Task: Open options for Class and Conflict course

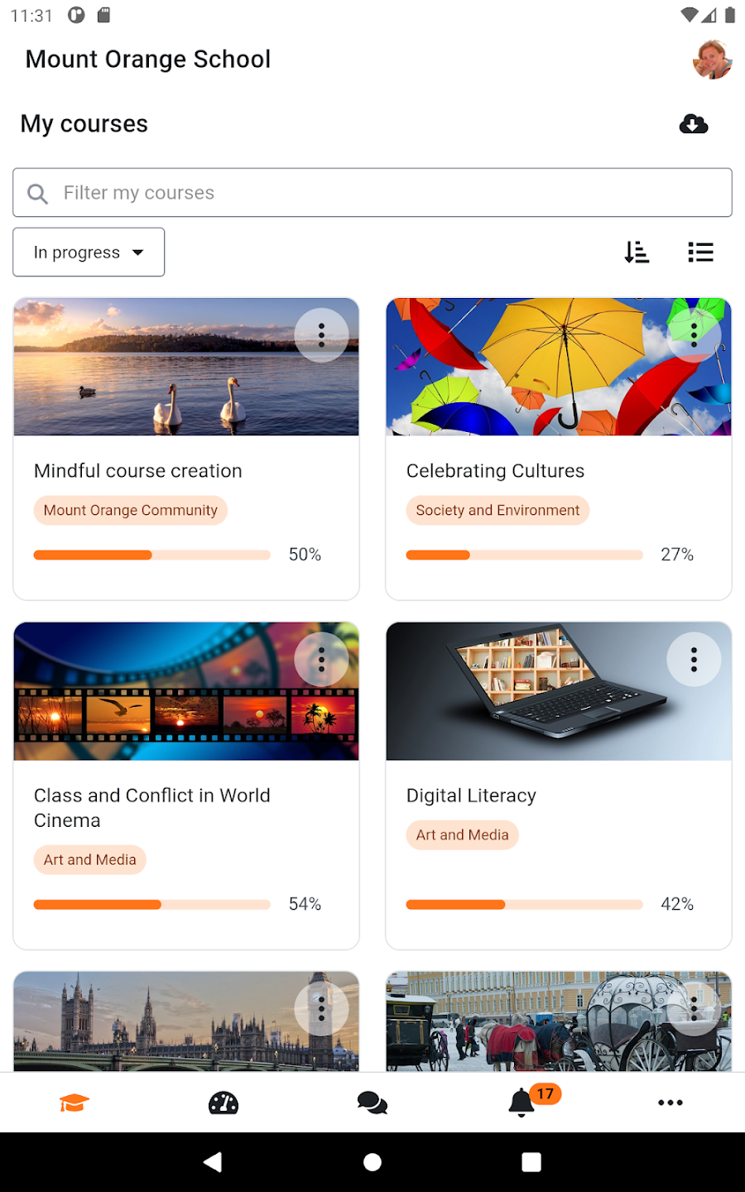Action: 321,660
